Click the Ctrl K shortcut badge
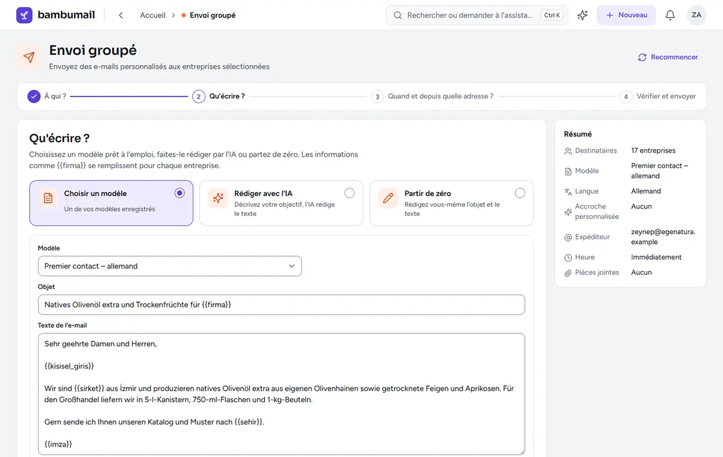 coord(552,16)
